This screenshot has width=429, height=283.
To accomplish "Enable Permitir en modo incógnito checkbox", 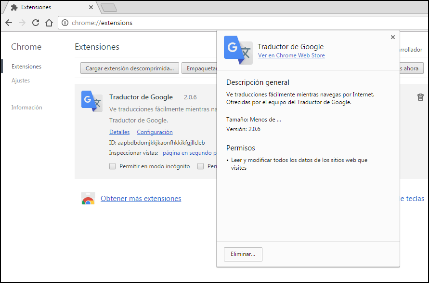I will click(x=112, y=166).
